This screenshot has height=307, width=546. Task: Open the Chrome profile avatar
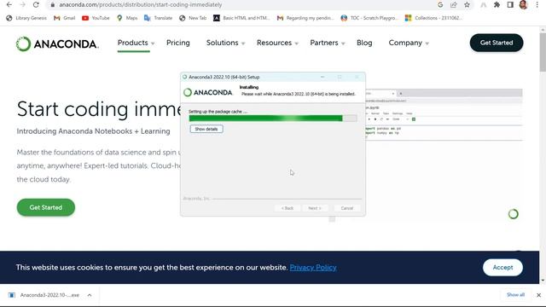[x=523, y=4]
